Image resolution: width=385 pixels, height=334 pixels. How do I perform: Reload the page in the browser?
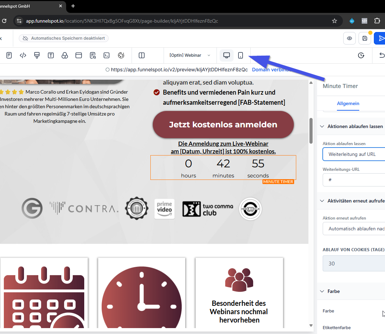[x=4, y=21]
